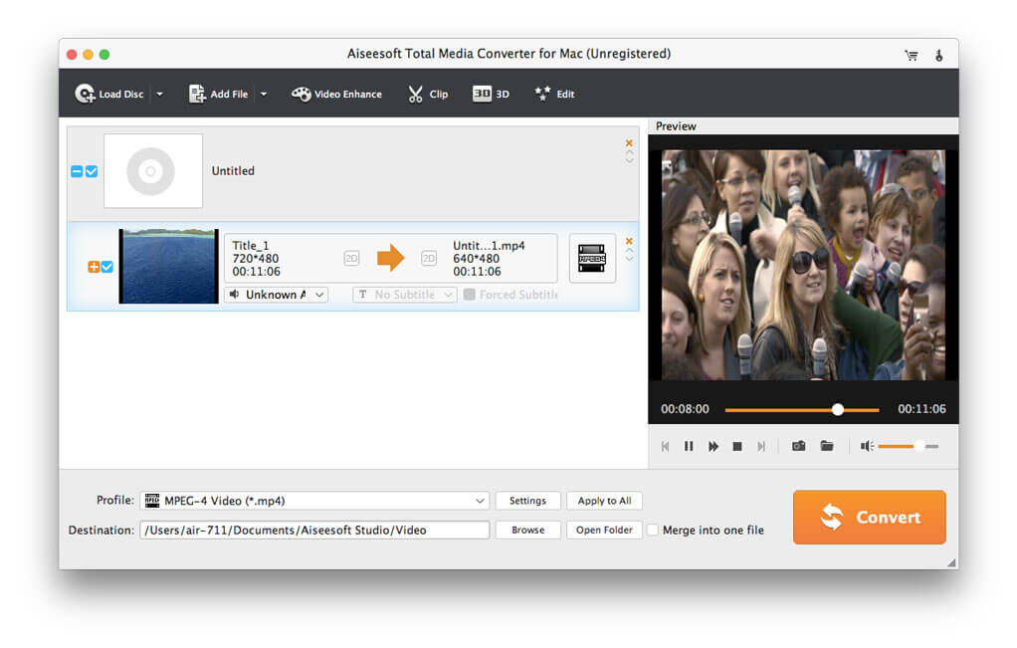Move the Untitled disc item down
The width and height of the screenshot is (1017, 648).
[629, 160]
